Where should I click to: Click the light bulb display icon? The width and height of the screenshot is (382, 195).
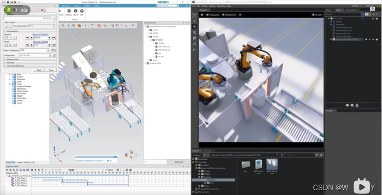[x=86, y=26]
